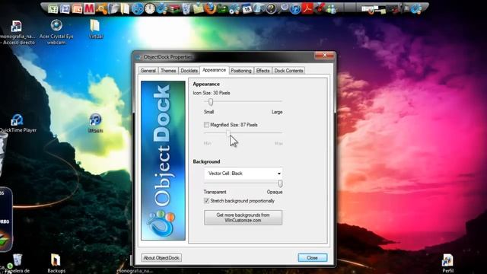Open Acer Crystal Eye webcam desktop shortcut
Screen dimensions: 487x274
click(x=56, y=32)
